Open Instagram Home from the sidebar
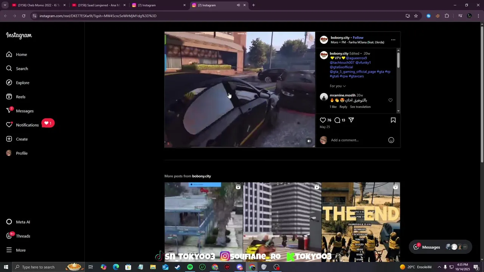 [17, 54]
